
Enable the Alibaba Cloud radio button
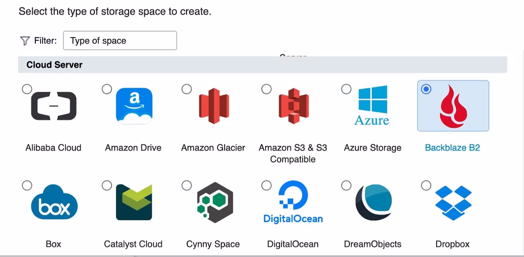coord(27,89)
